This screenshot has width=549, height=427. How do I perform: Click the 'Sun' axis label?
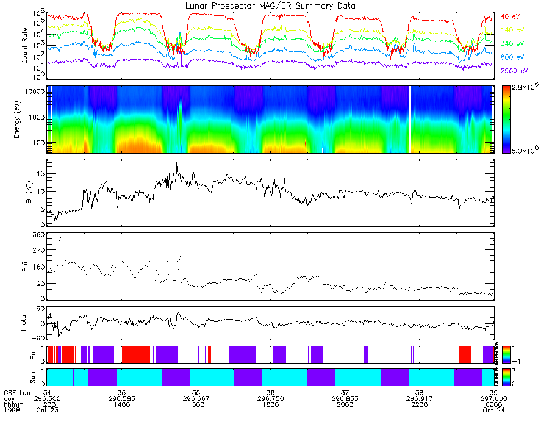pyautogui.click(x=33, y=378)
